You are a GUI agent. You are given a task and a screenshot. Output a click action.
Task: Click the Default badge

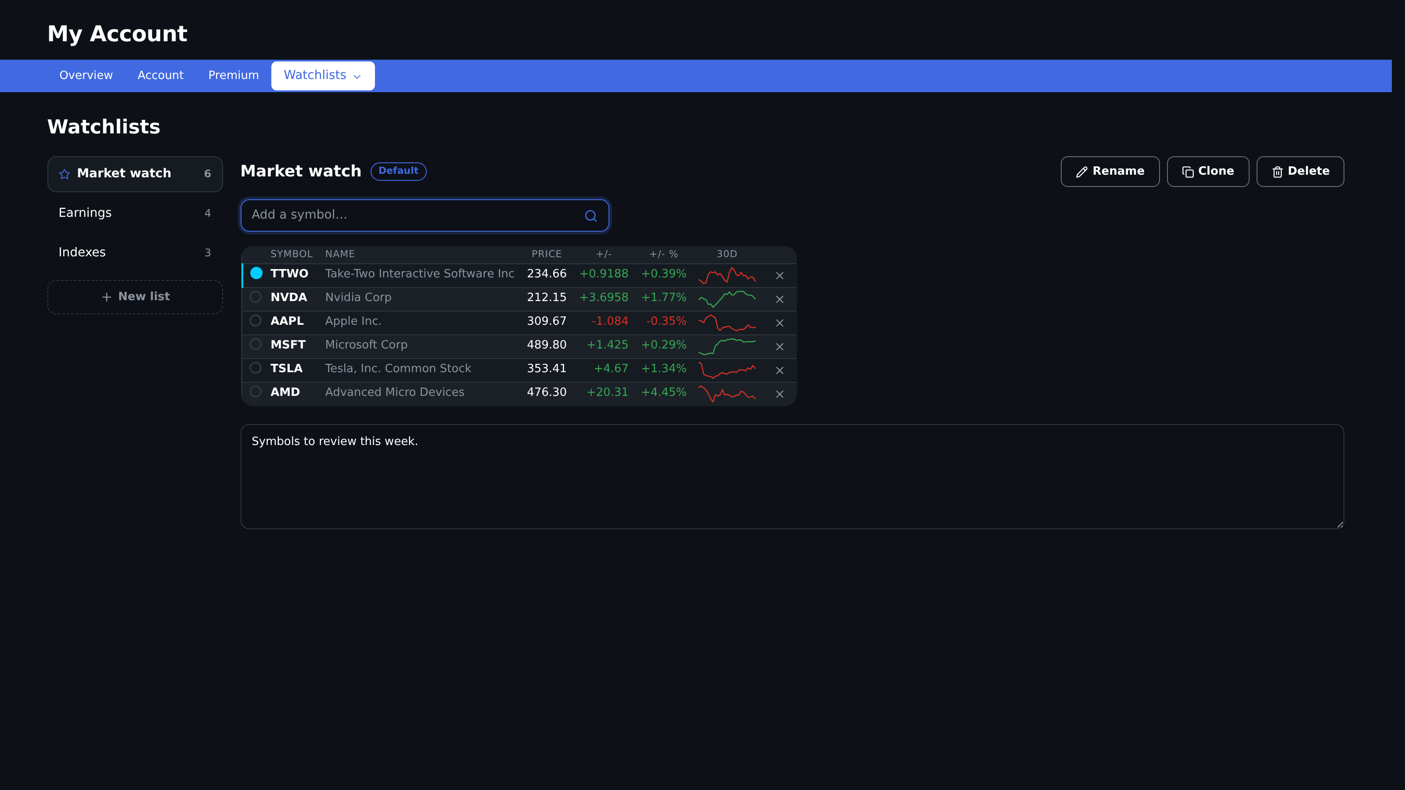click(399, 171)
